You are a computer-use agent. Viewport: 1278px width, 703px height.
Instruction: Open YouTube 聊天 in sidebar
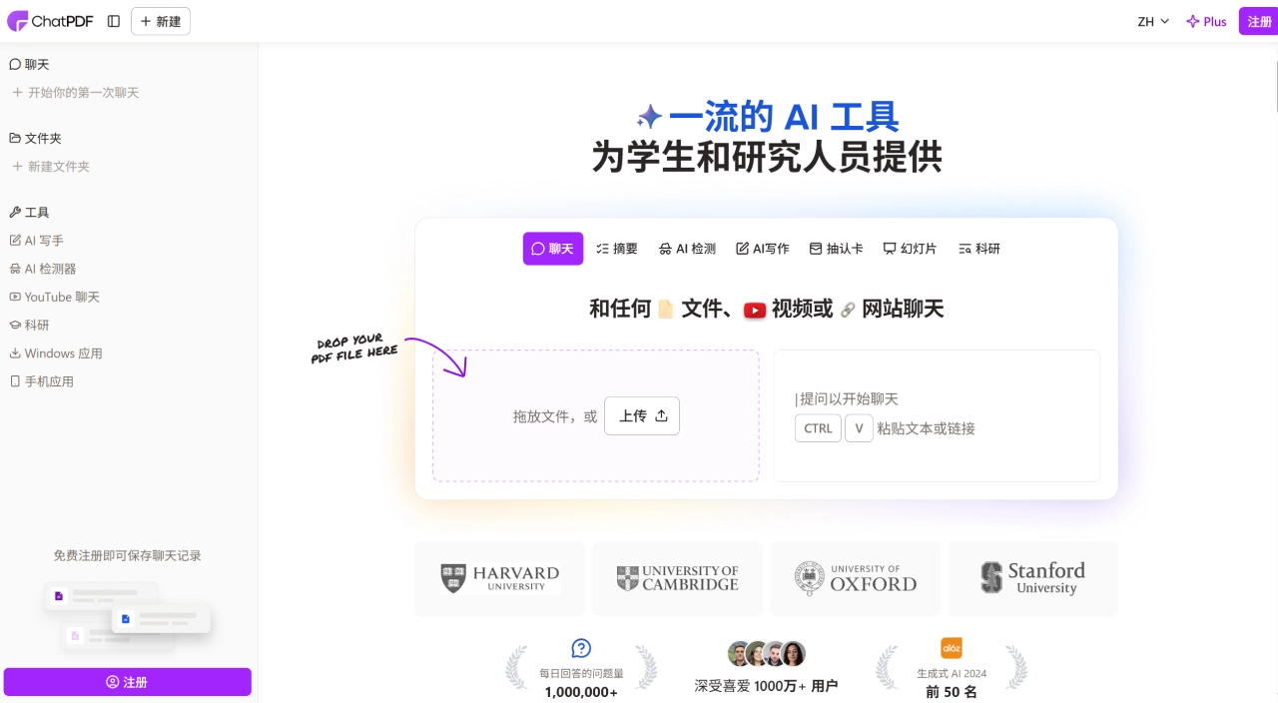[55, 297]
